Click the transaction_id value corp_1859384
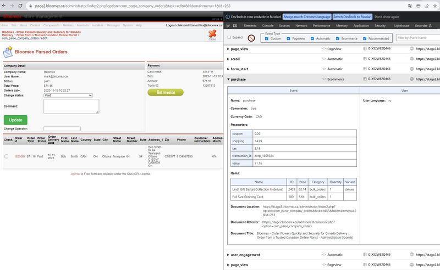The height and width of the screenshot is (270, 440). click(264, 156)
